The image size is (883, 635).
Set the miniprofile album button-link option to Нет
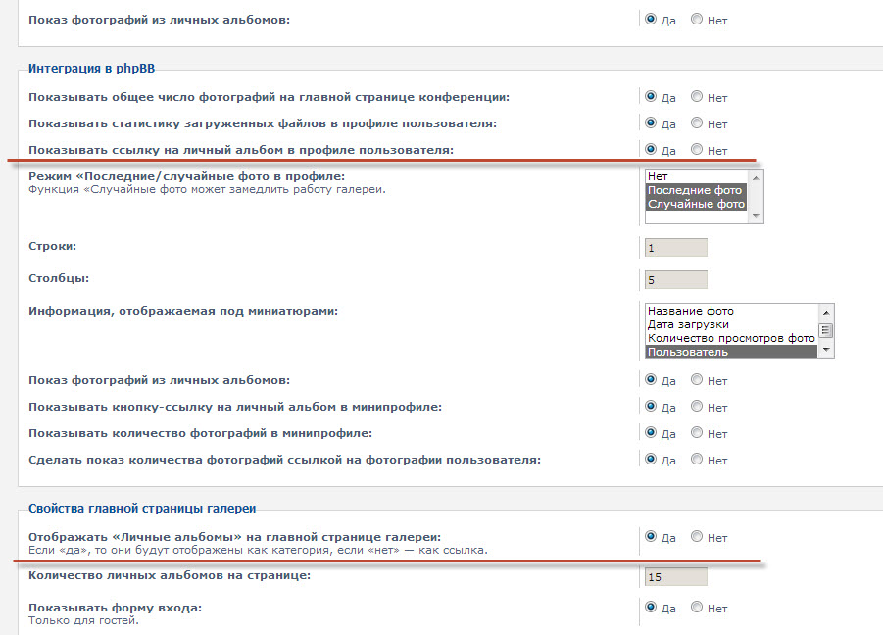click(697, 407)
